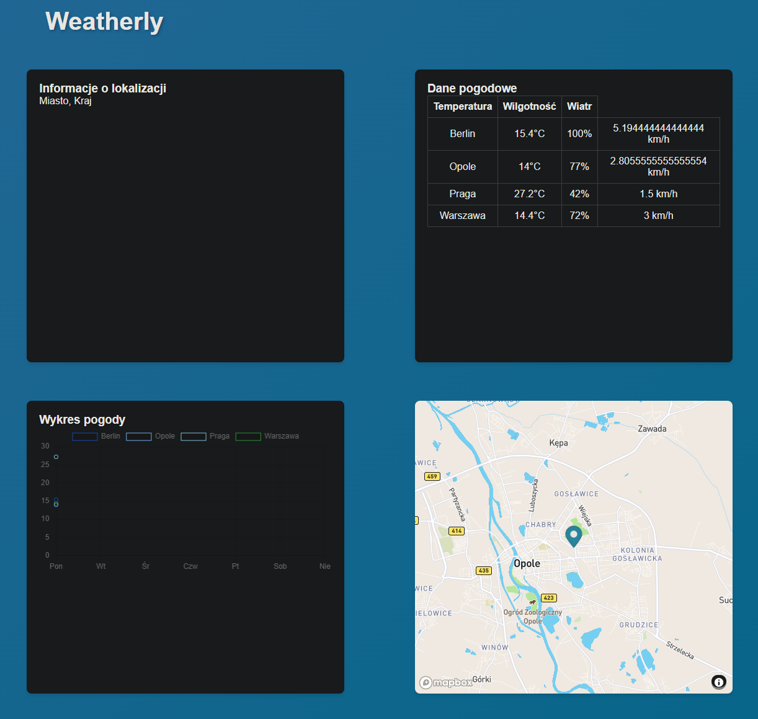Click the 3 km/h wind value
Image resolution: width=758 pixels, height=719 pixels.
(x=659, y=216)
